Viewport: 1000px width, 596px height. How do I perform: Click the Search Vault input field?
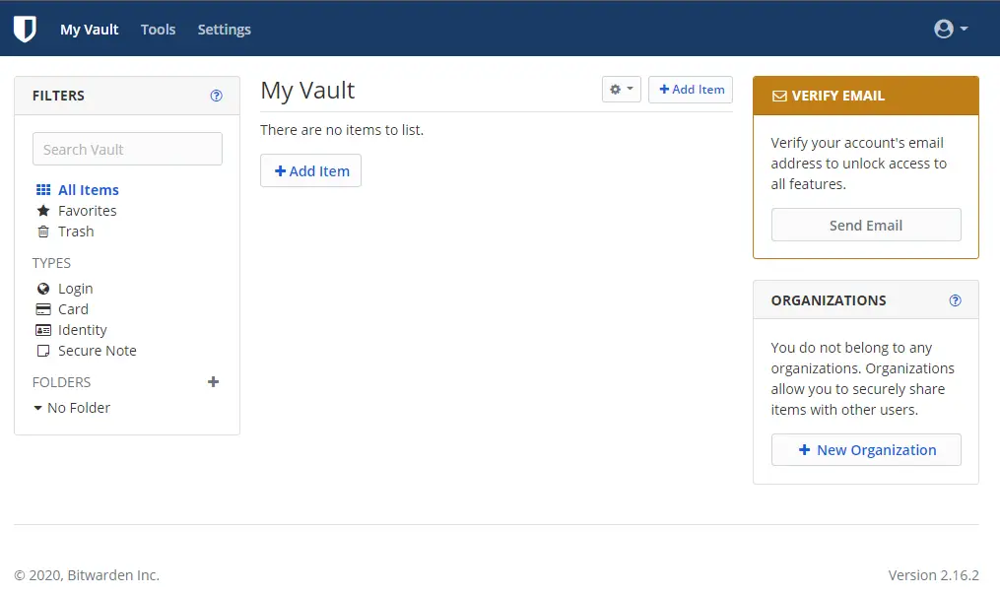pos(127,149)
